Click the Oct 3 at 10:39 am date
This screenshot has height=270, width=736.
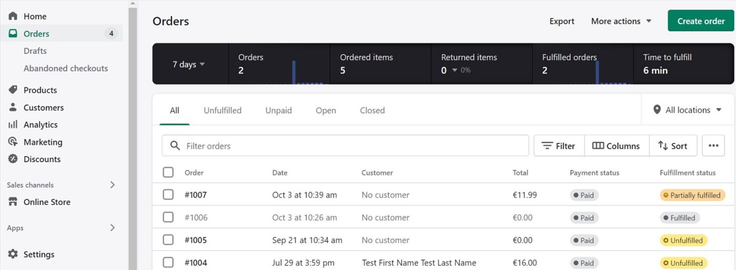pos(304,195)
